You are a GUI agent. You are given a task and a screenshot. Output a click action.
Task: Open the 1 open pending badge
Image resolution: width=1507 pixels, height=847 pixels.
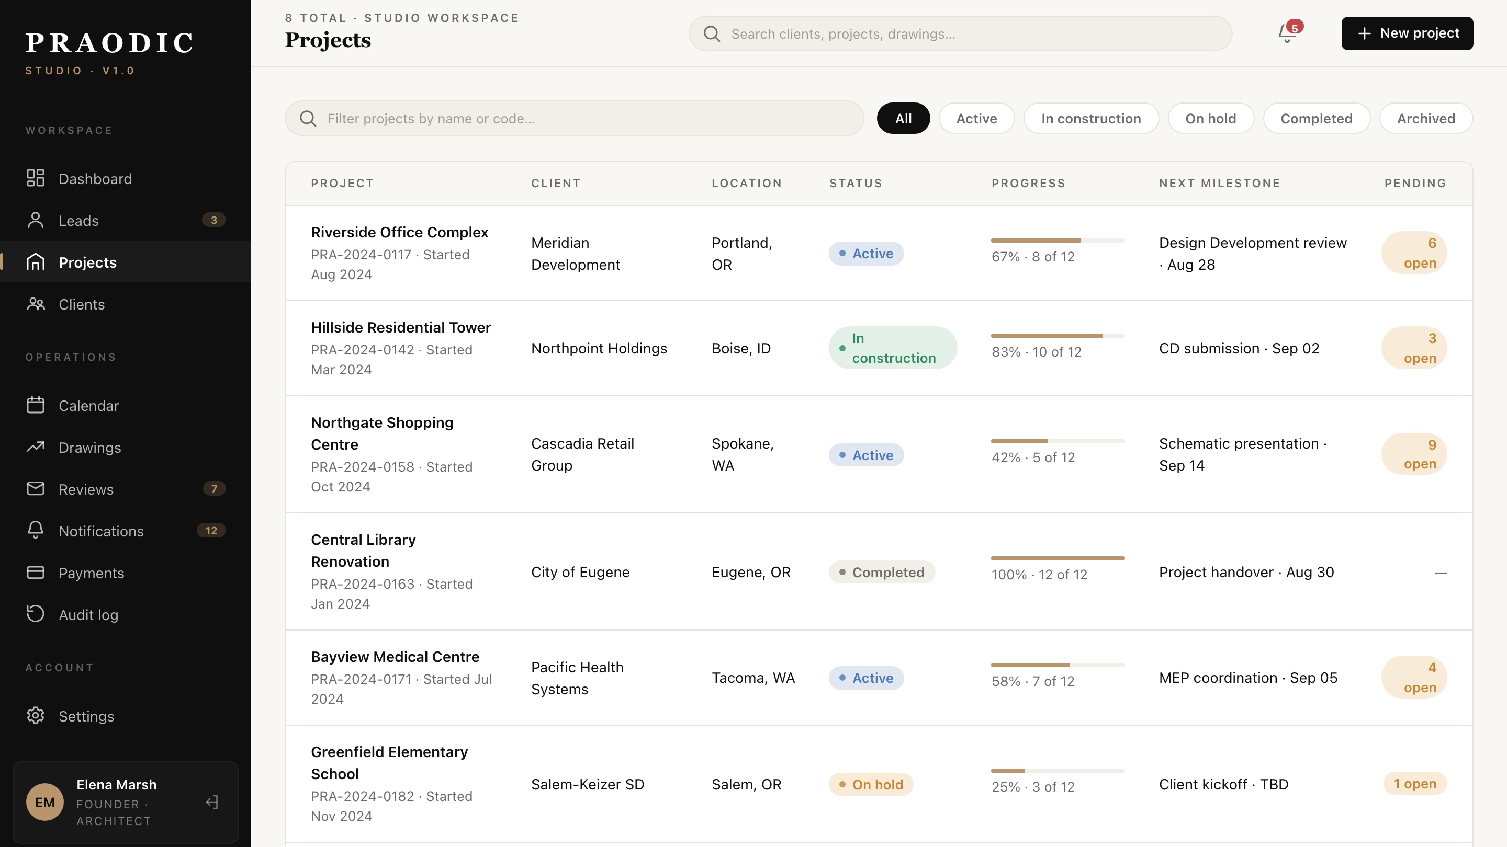point(1414,783)
